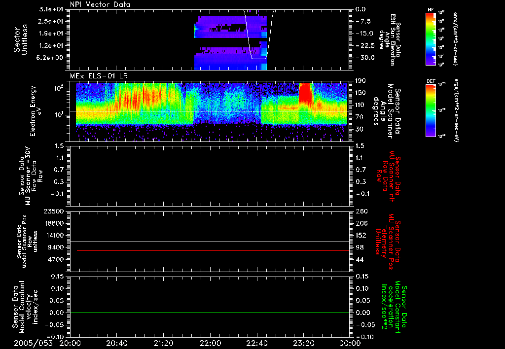Select the 'MEx ELS-01 LR' panel title
Screen dimensions: 505x349
pos(99,76)
